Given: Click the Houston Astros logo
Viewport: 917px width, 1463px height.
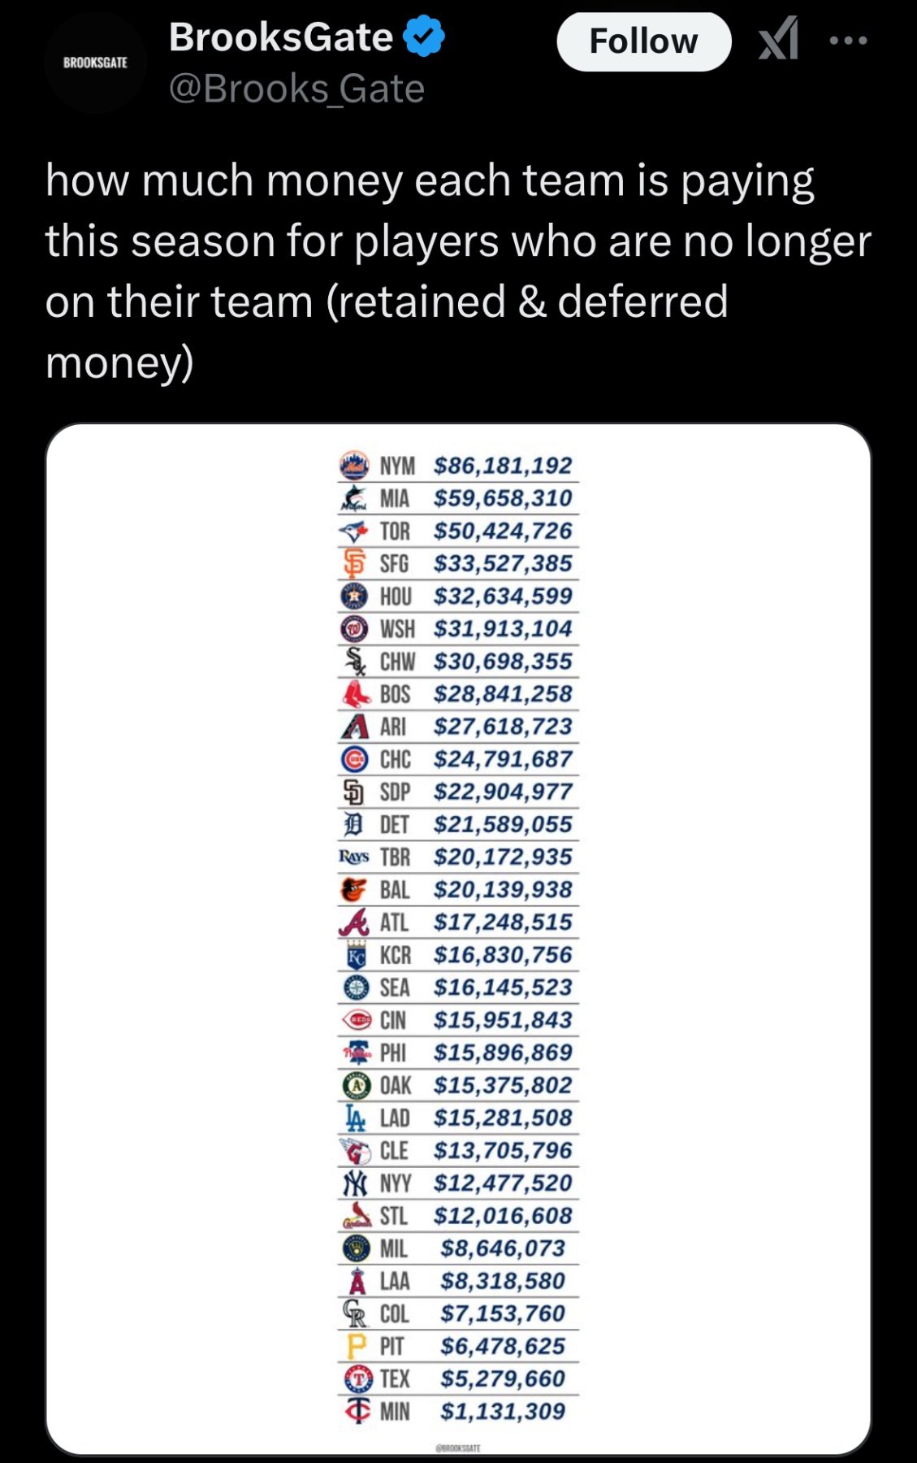Looking at the screenshot, I should tap(354, 597).
